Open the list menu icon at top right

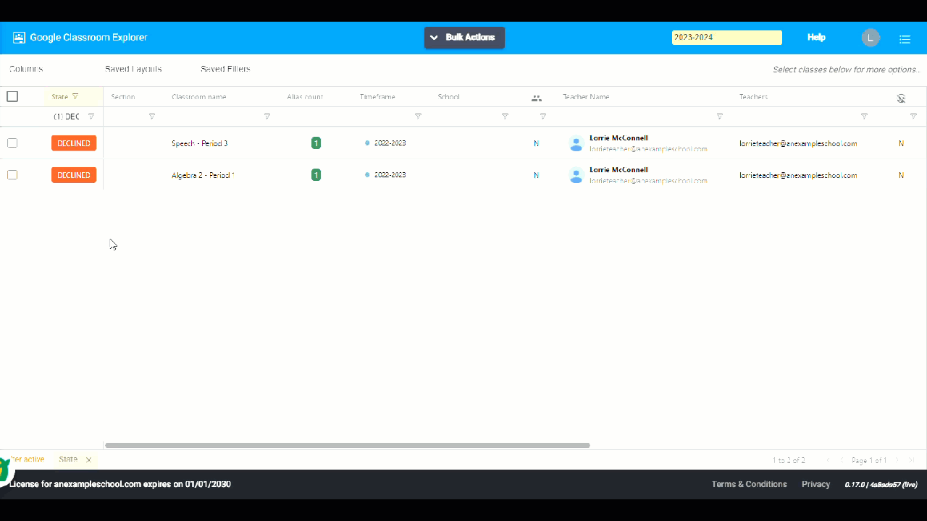[905, 39]
